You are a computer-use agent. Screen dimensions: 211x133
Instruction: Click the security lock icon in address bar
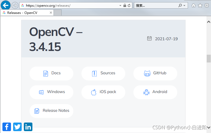pyautogui.click(x=125, y=5)
